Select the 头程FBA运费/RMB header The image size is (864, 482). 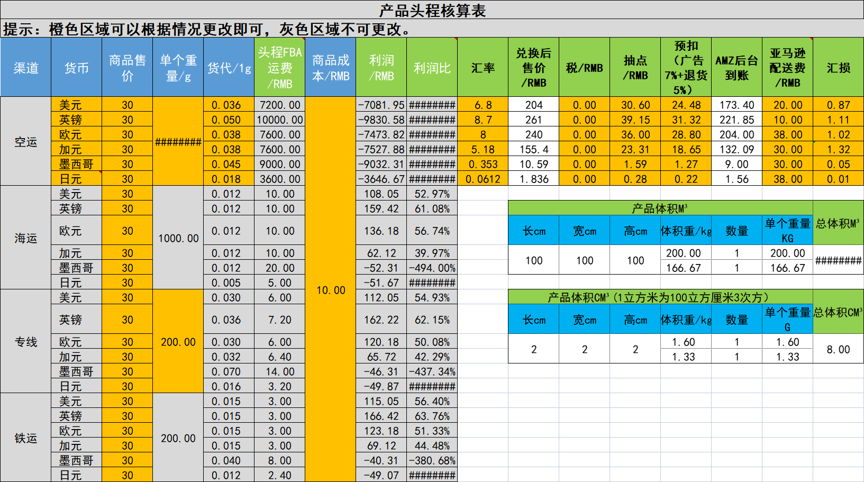coord(279,67)
